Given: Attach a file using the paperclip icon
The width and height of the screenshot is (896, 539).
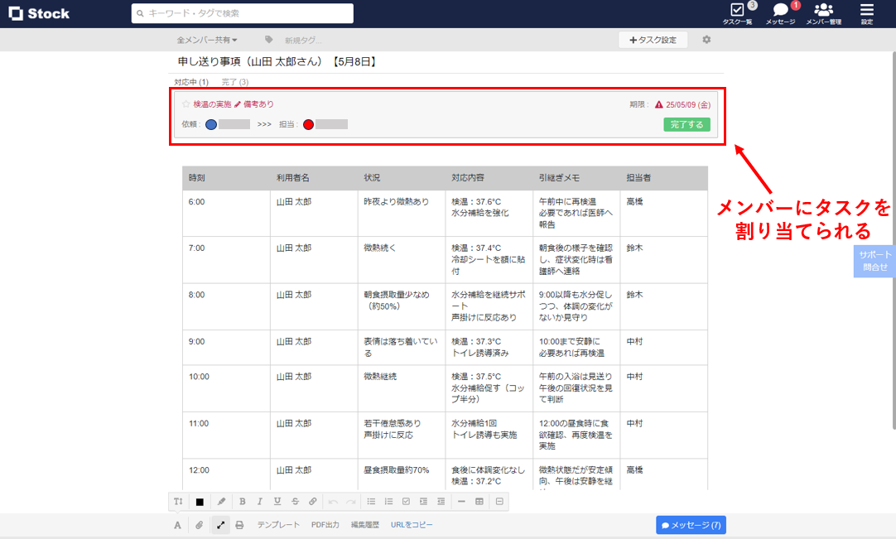Looking at the screenshot, I should point(198,523).
